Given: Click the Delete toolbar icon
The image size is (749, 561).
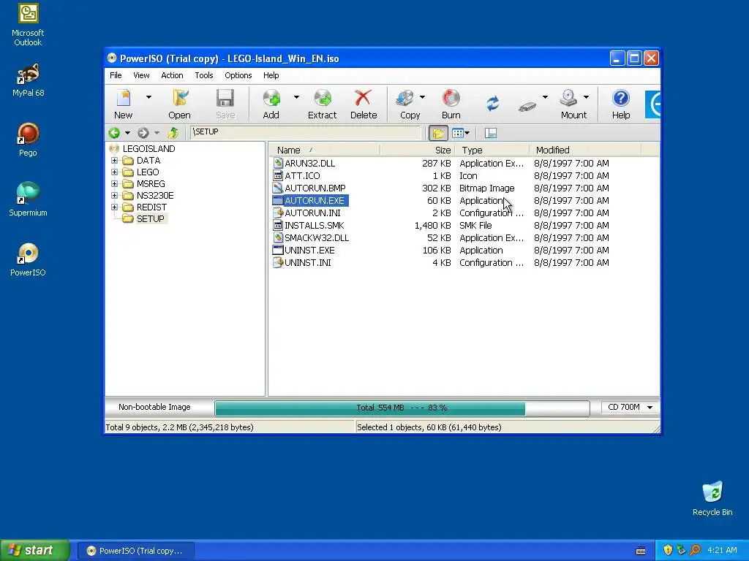Looking at the screenshot, I should tap(364, 104).
